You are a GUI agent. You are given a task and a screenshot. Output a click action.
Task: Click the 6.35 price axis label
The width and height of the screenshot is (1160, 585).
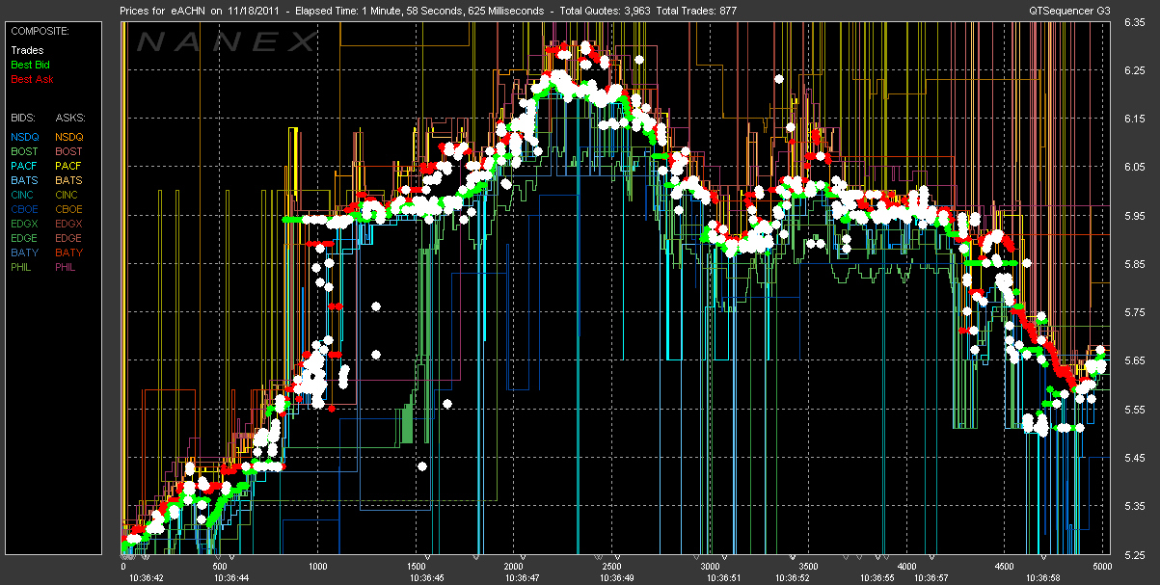[x=1135, y=23]
